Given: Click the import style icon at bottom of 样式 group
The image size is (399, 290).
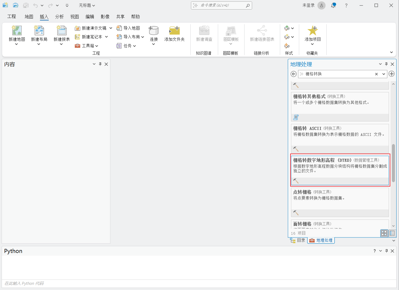Looking at the screenshot, I should click(287, 46).
